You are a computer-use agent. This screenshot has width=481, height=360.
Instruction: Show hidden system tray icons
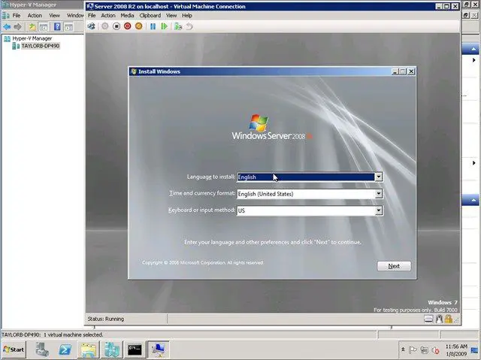coord(403,349)
